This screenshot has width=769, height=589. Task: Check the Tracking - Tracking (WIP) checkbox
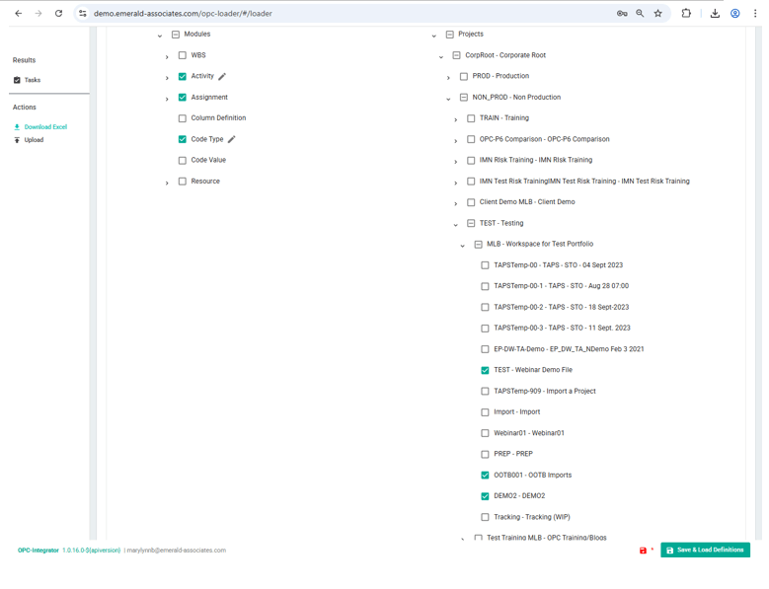coord(485,517)
